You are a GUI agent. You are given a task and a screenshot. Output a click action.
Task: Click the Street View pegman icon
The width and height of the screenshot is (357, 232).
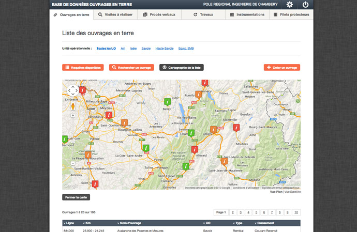pos(73,106)
